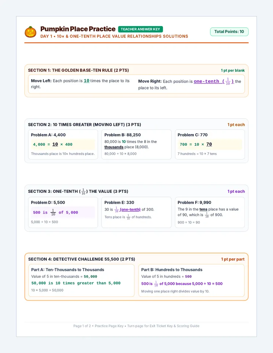Click the purple '500' value in Part B
This screenshot has height=353, width=273.
(x=188, y=276)
